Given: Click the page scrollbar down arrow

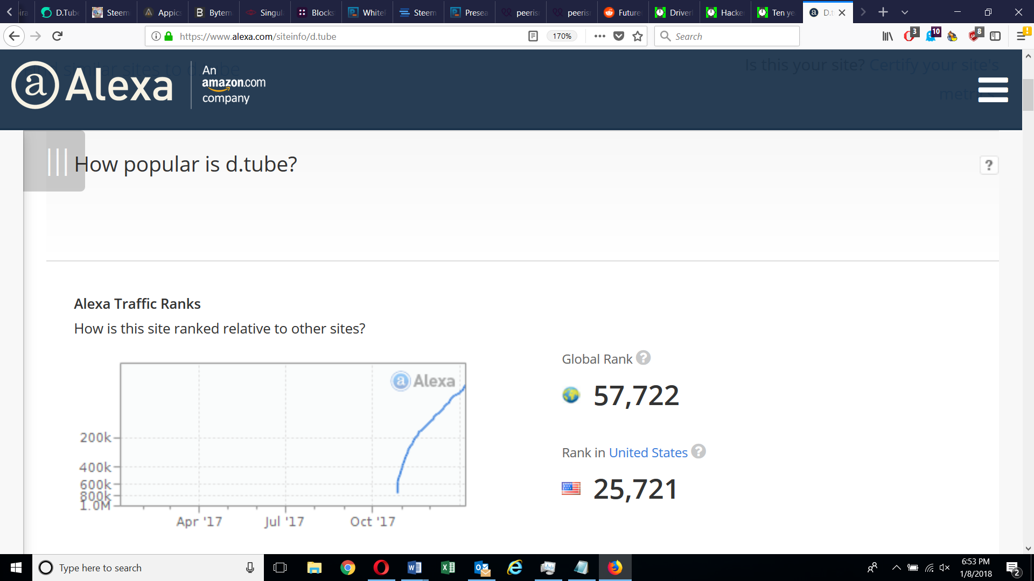Looking at the screenshot, I should point(1028,548).
